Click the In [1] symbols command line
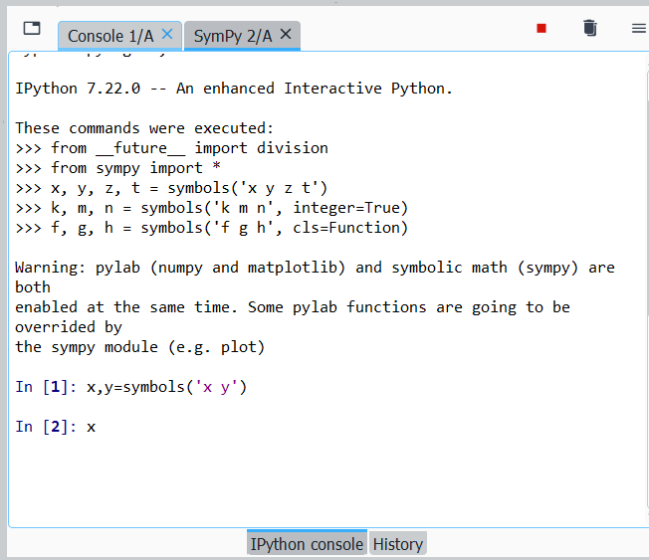Viewport: 649px width, 560px height. point(130,387)
